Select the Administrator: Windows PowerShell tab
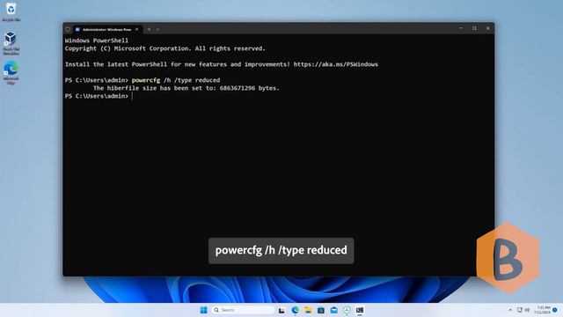The width and height of the screenshot is (563, 317). click(107, 29)
